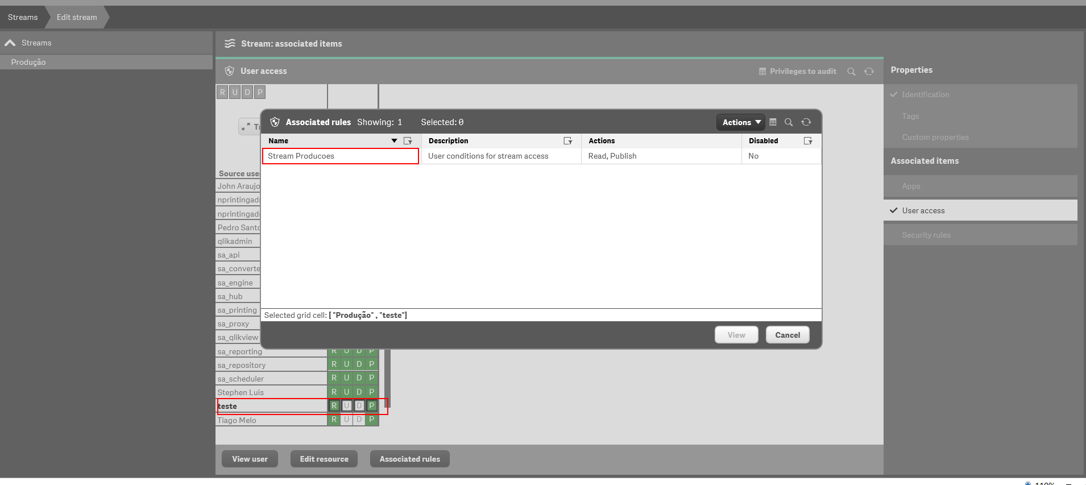Click the Description column header
The width and height of the screenshot is (1086, 485).
[449, 141]
